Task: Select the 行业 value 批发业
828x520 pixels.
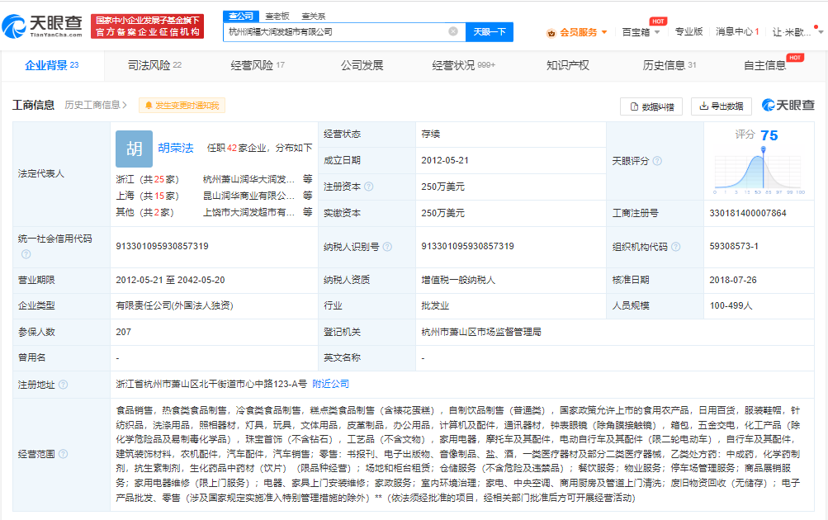Action: coord(435,305)
